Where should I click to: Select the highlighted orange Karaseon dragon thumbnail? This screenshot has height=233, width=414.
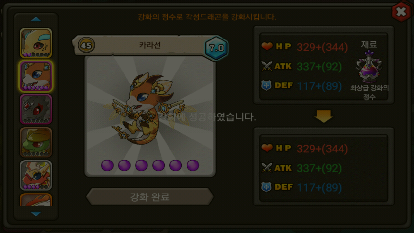point(36,76)
